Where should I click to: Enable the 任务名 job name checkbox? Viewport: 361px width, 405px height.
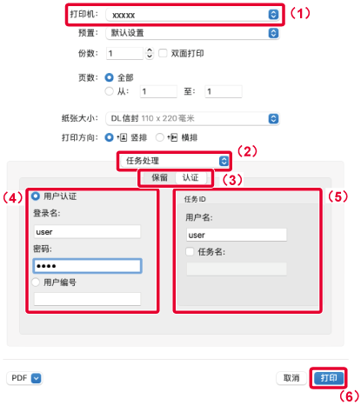click(190, 251)
